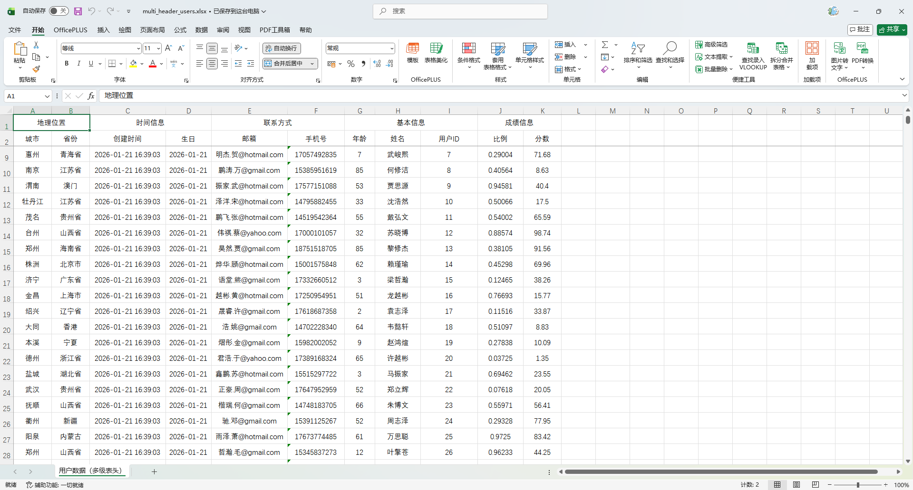Click the Sort and Filter icon

(638, 48)
